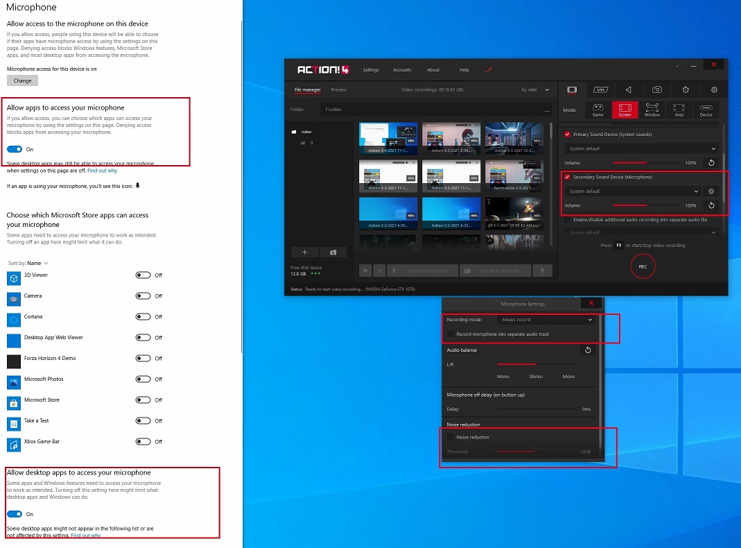
Task: Click Upload to YouTube
Action: click(495, 271)
